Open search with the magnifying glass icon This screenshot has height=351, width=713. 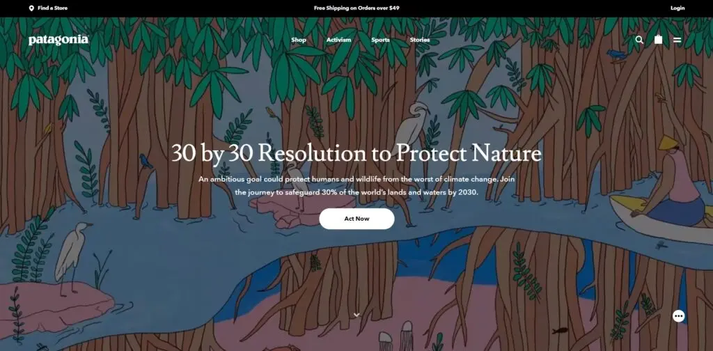[639, 40]
